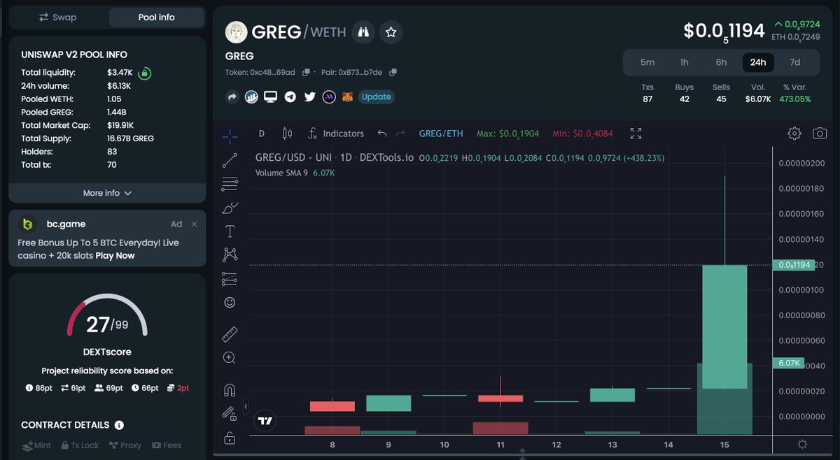Click the GREG token avatar
The width and height of the screenshot is (840, 460).
(237, 32)
